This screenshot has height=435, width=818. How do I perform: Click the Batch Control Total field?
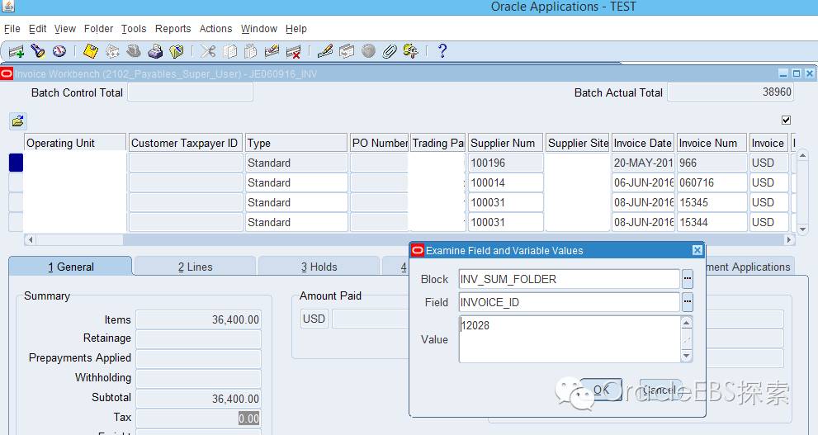pyautogui.click(x=191, y=92)
